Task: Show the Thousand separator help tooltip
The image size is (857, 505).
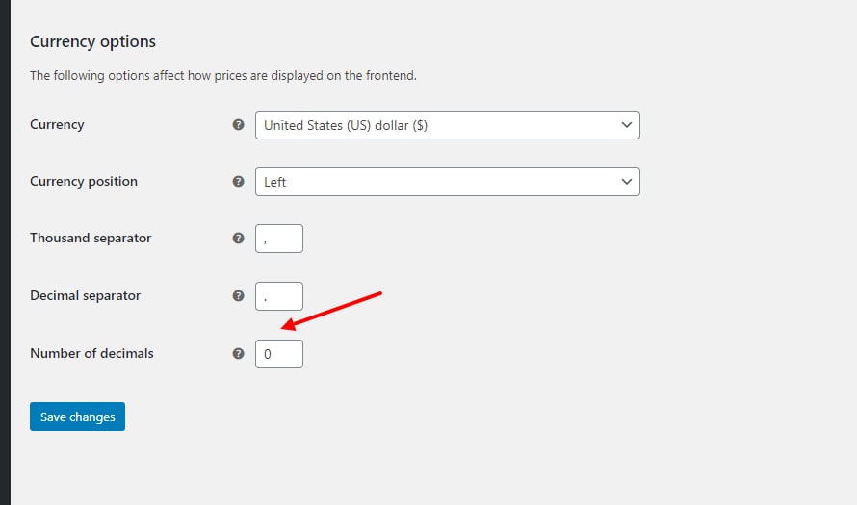Action: (239, 239)
